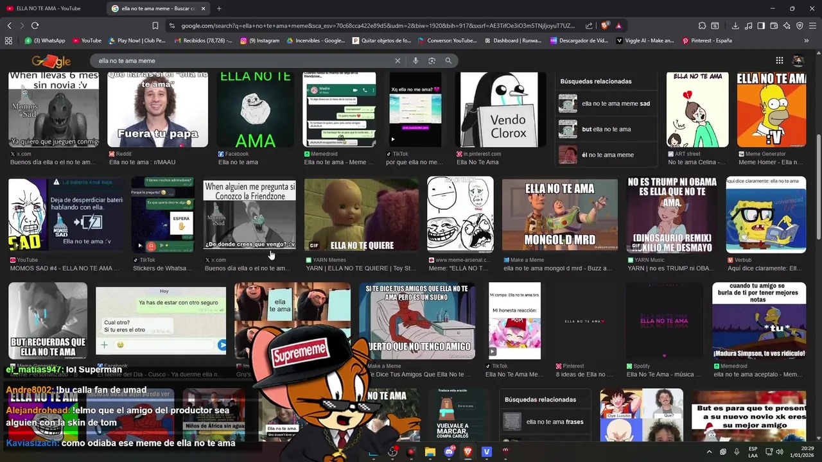Open the Pinterest - España bookmark

coord(706,40)
